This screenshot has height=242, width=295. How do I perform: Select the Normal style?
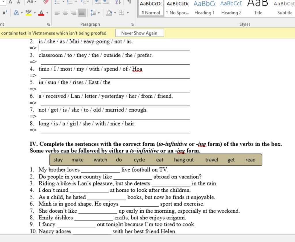(151, 8)
